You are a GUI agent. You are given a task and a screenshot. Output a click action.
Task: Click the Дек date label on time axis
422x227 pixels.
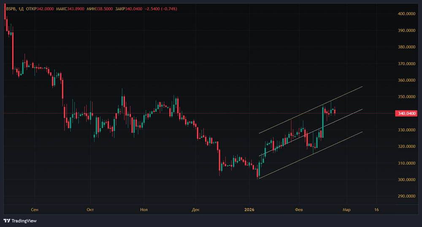pos(196,210)
